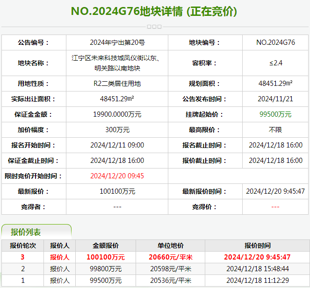This screenshot has width=310, height=288.
Task: Select the 公告编号 label
Action: (33, 42)
